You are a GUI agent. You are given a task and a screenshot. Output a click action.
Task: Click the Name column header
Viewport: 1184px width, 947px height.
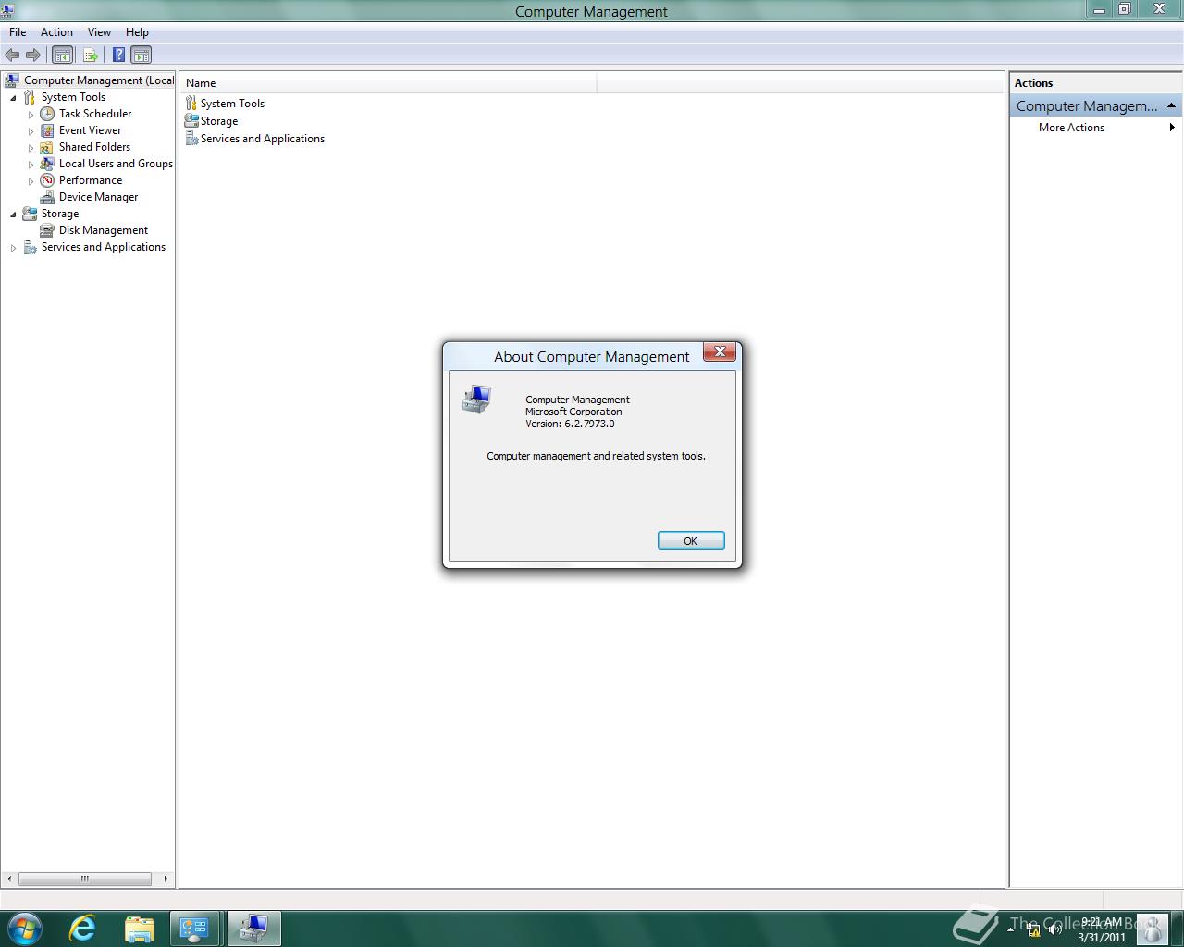coord(388,83)
